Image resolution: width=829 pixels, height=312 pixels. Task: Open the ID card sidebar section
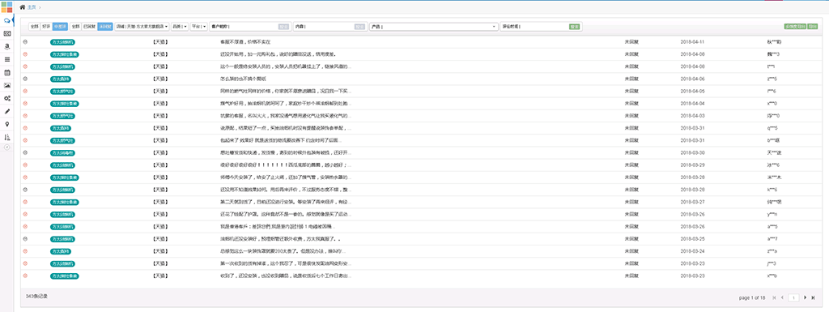[6, 33]
